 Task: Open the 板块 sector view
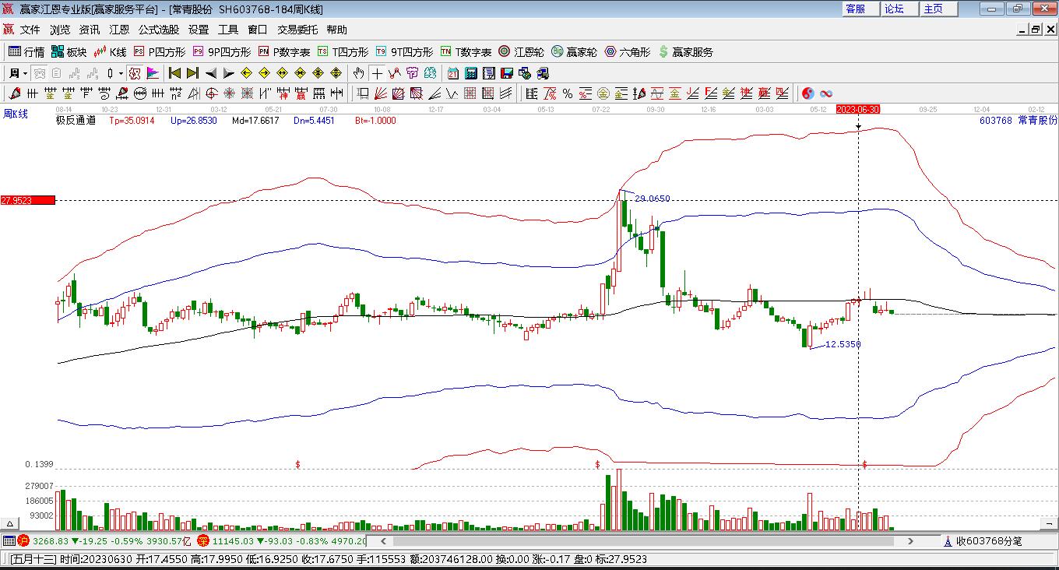point(69,52)
